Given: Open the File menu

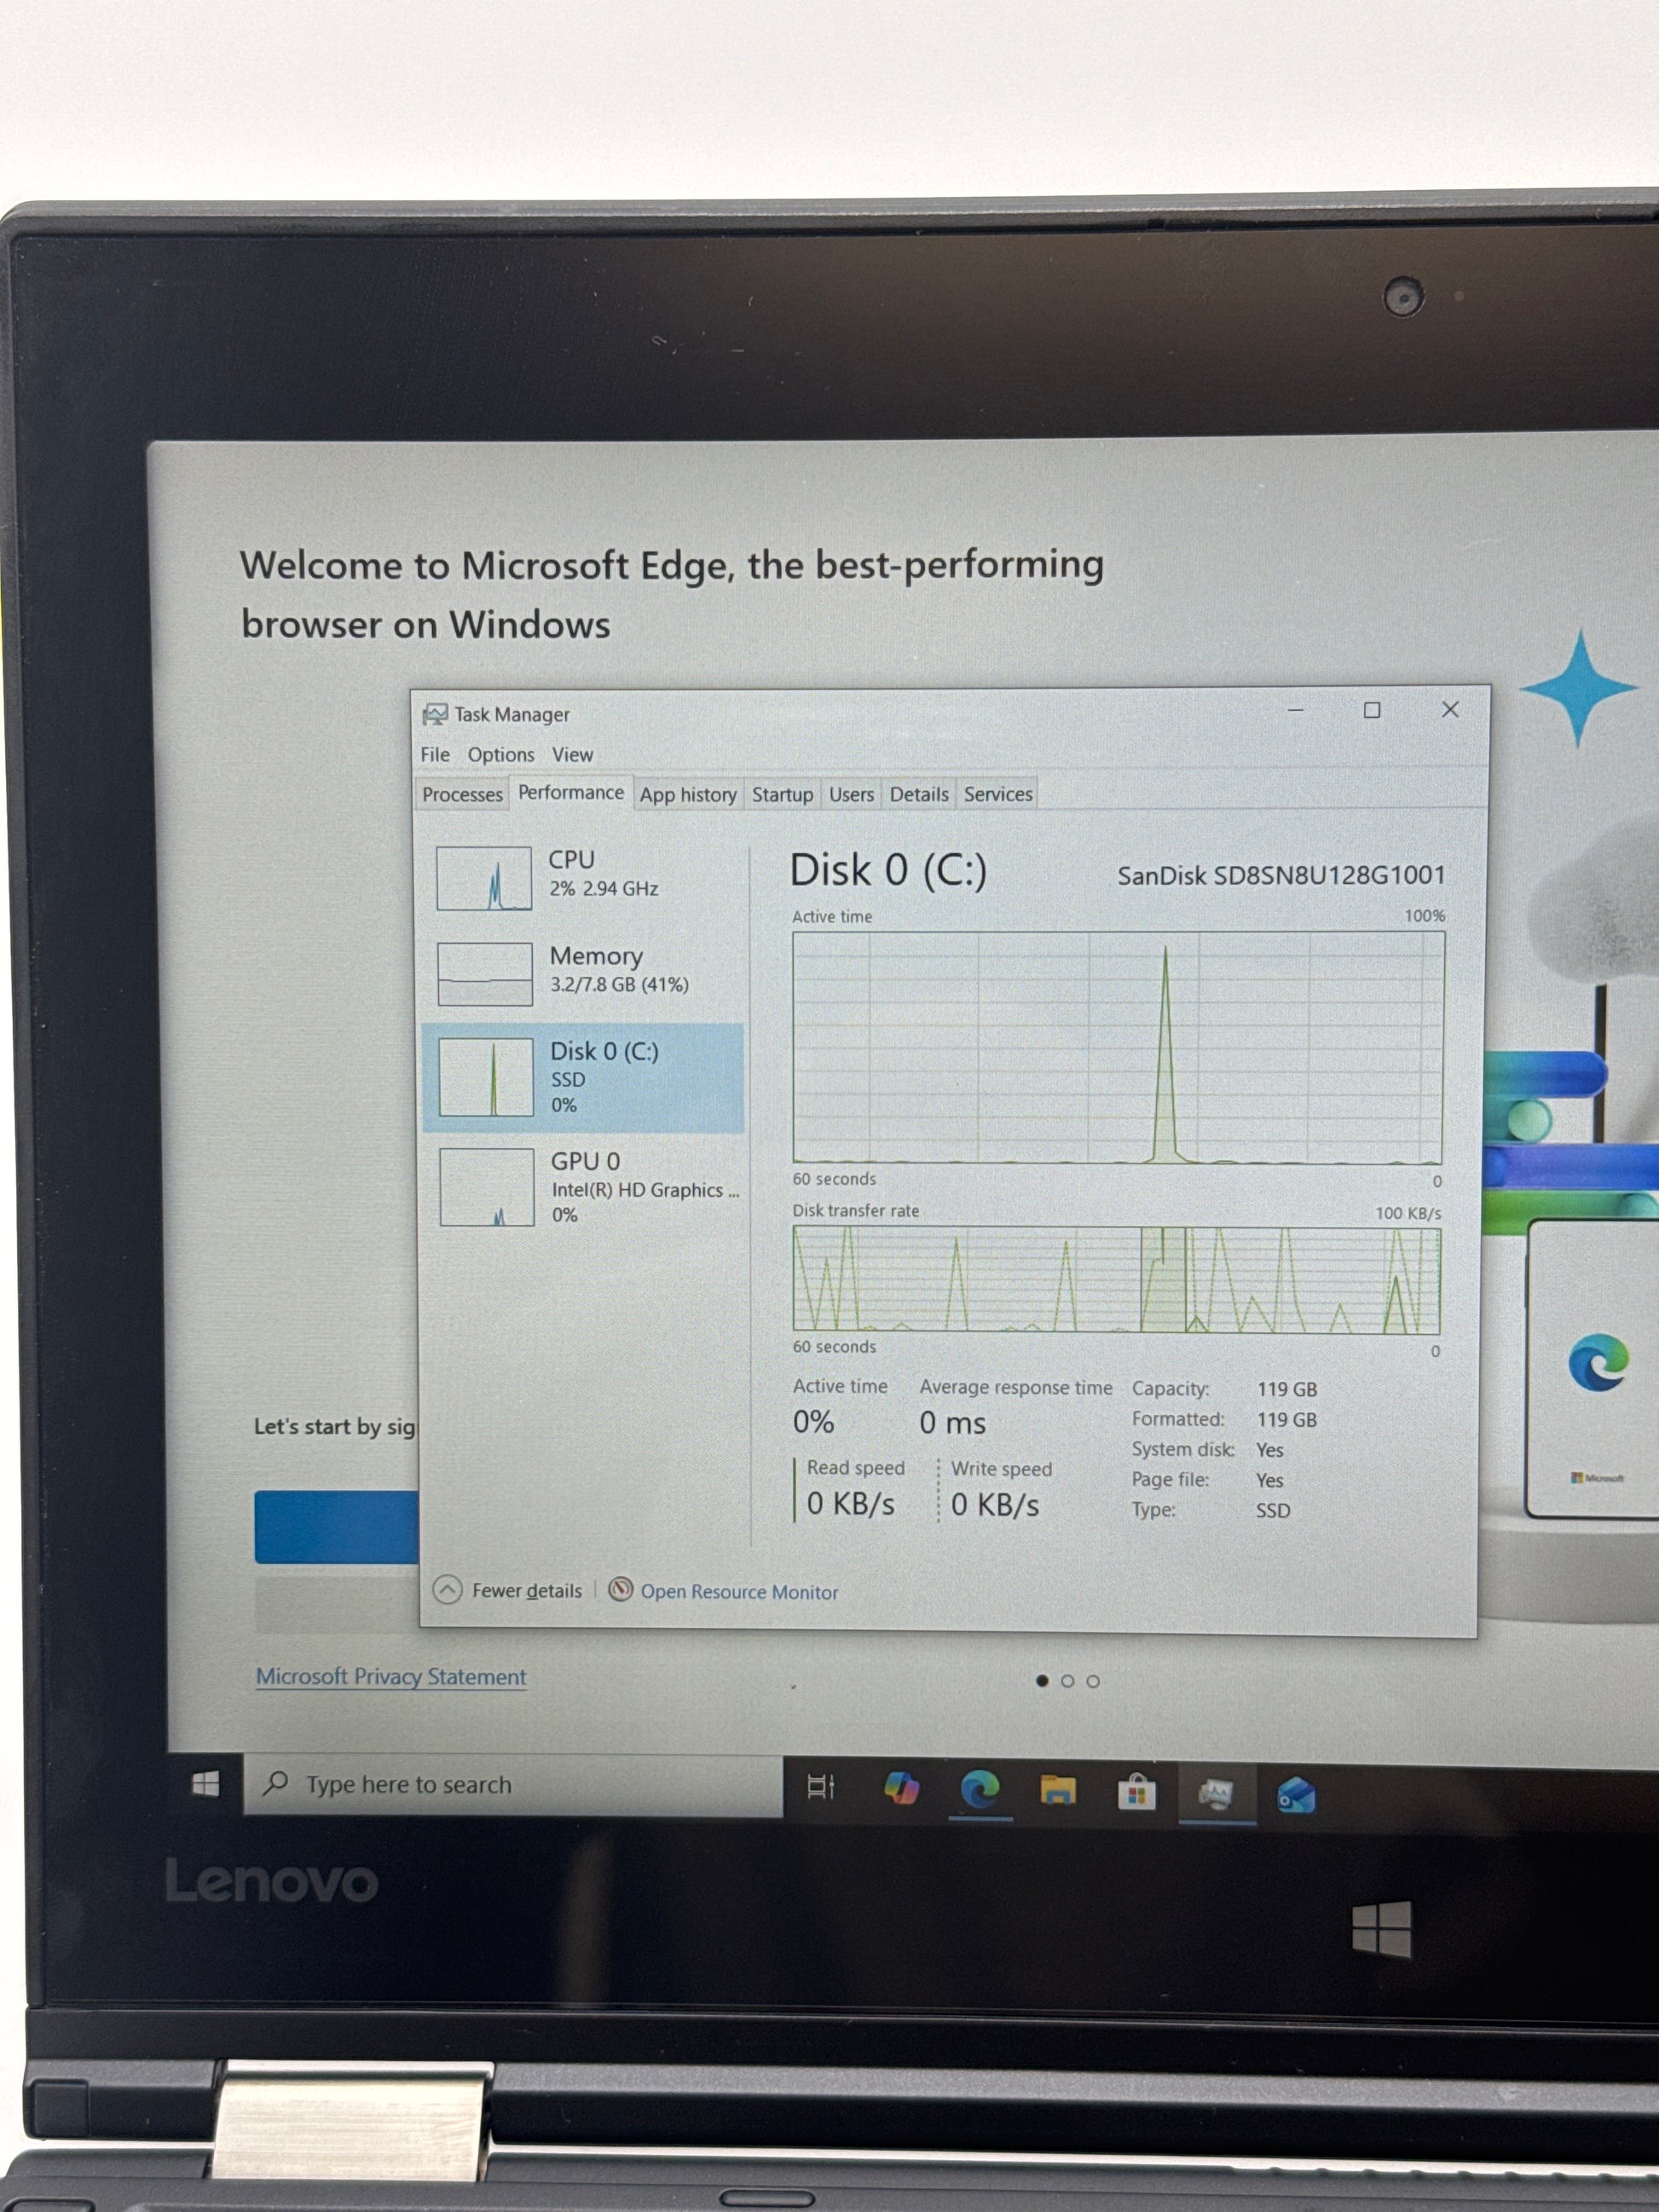Looking at the screenshot, I should click(x=435, y=755).
